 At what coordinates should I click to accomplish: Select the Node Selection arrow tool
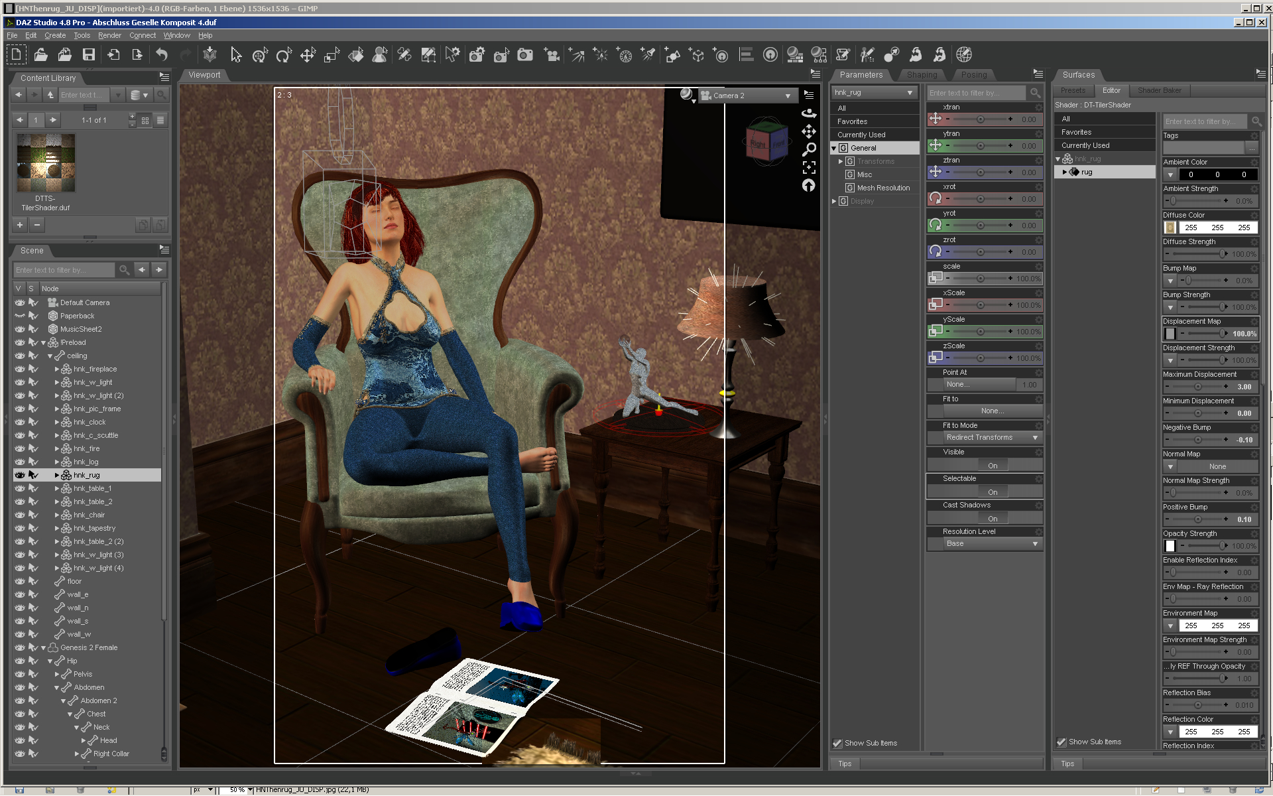pyautogui.click(x=235, y=55)
